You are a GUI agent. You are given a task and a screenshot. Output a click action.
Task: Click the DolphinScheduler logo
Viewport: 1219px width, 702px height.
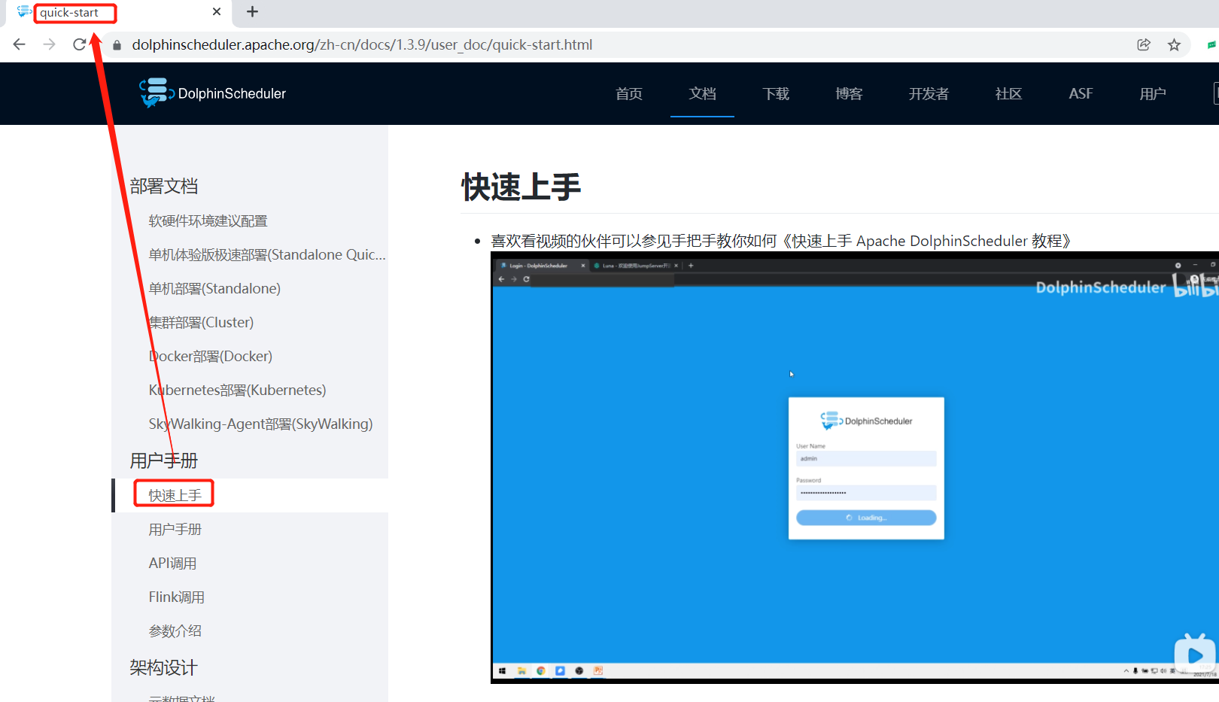pos(213,93)
